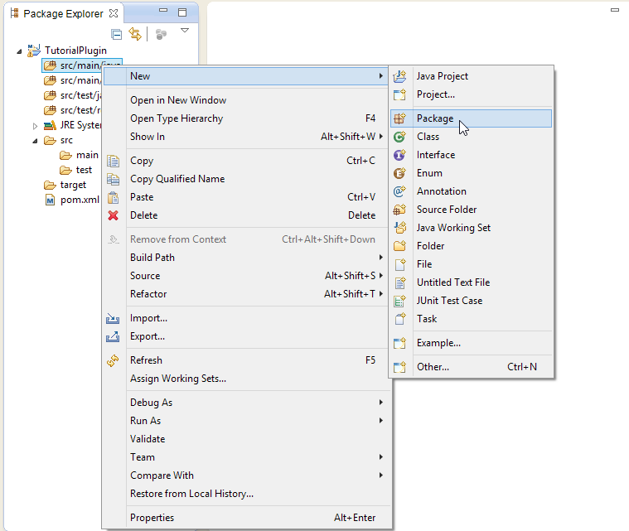Open the Package Explorer view menu triangle
Viewport: 629px width, 531px height.
tap(185, 31)
